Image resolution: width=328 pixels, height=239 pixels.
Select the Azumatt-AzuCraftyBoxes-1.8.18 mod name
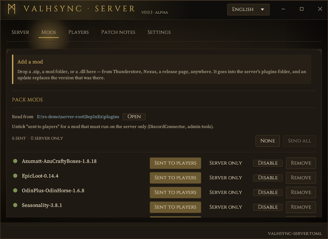(59, 161)
